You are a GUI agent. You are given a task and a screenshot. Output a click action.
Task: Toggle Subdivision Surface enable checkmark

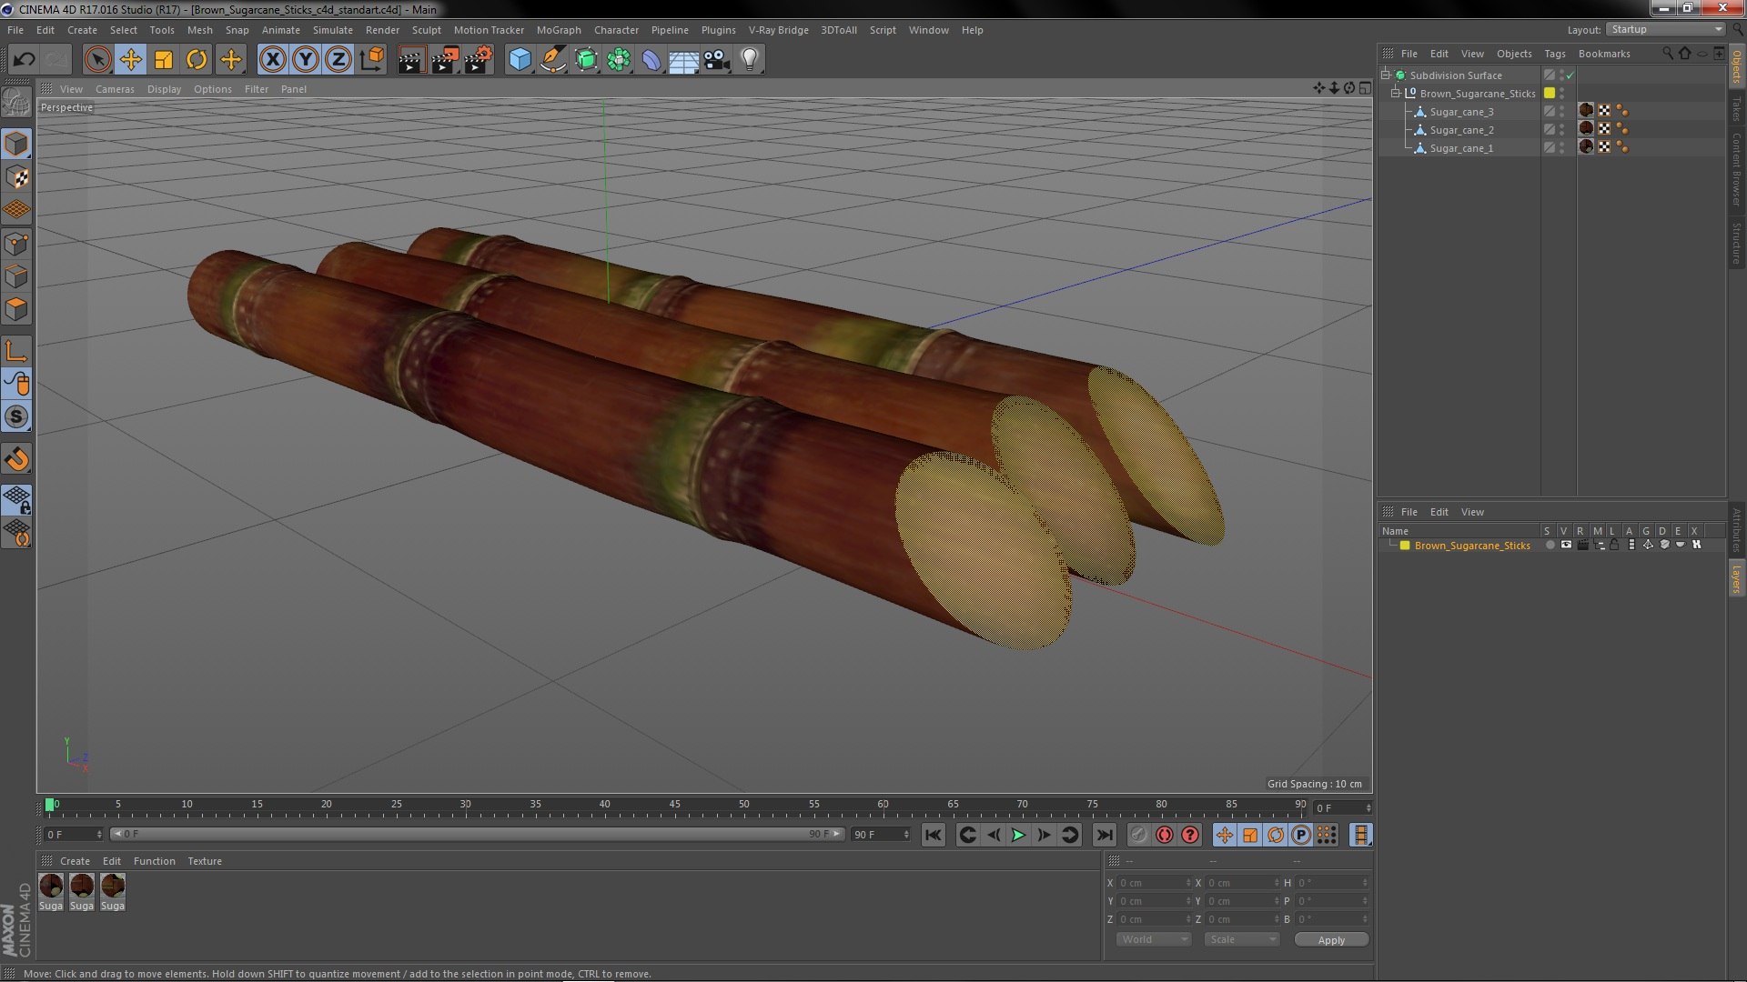pos(1570,75)
